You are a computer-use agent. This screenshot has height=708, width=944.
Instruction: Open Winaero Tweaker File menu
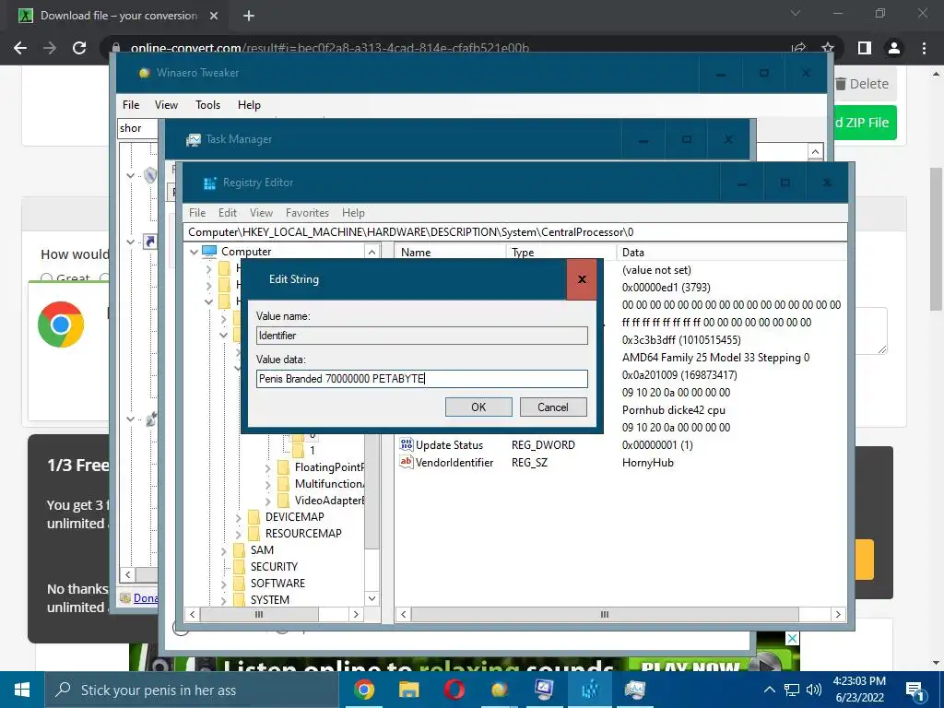click(x=131, y=105)
